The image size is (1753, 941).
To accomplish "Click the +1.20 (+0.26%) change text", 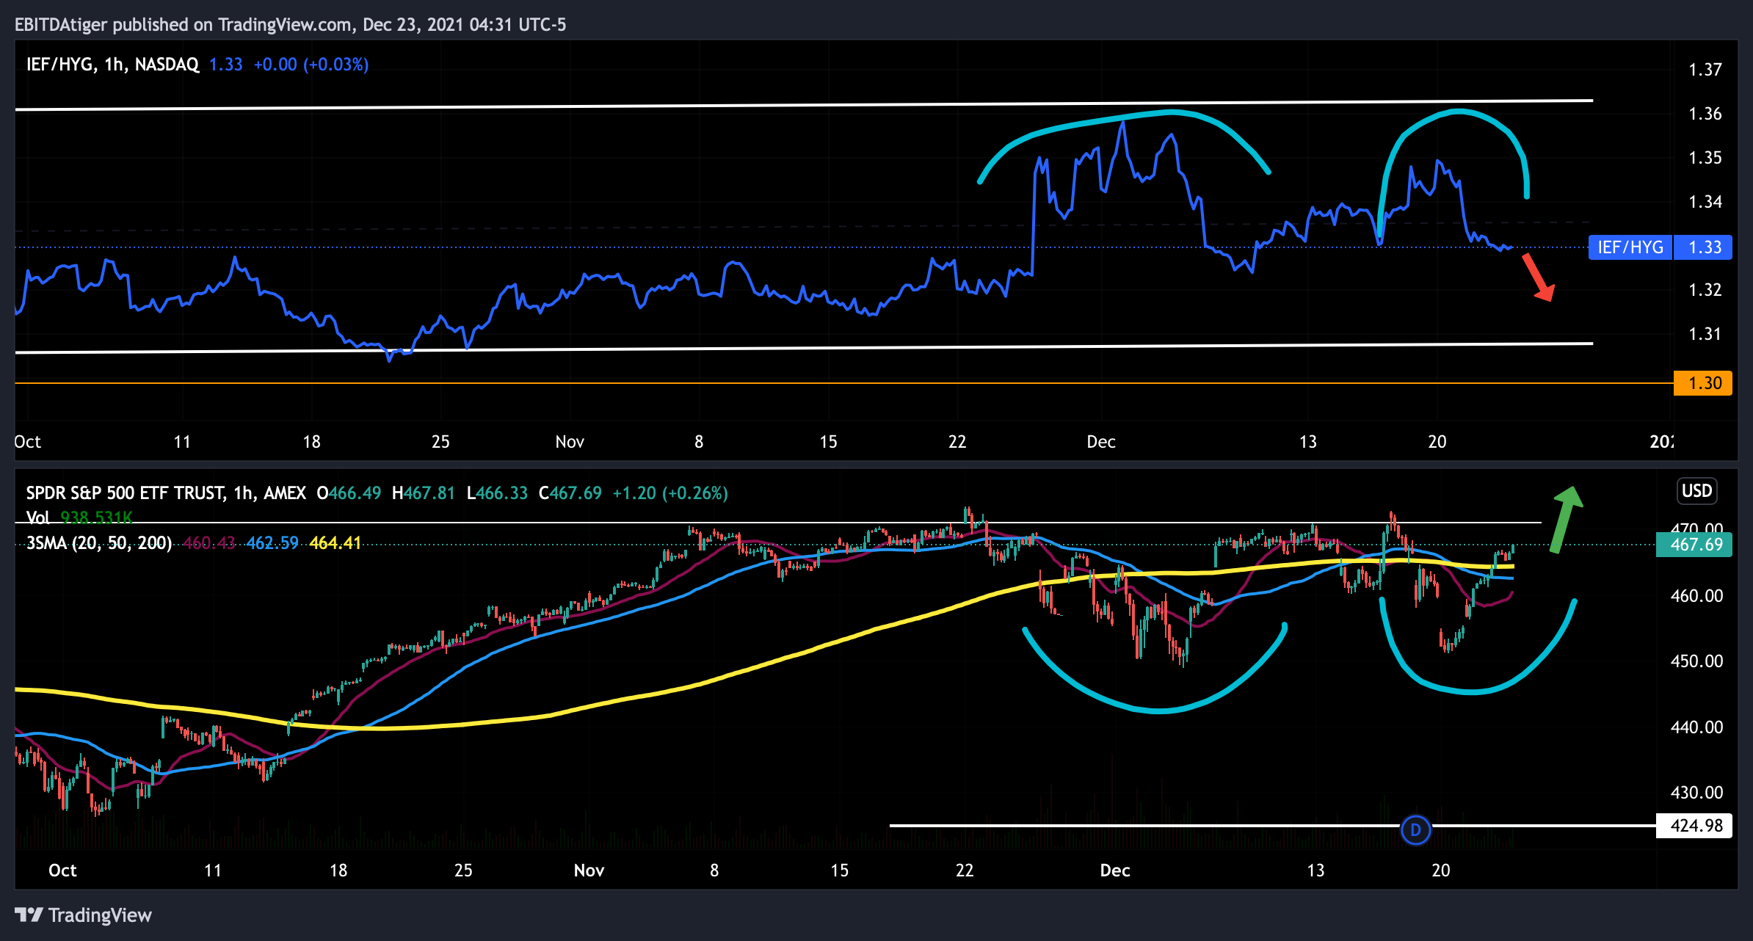I will pos(670,493).
